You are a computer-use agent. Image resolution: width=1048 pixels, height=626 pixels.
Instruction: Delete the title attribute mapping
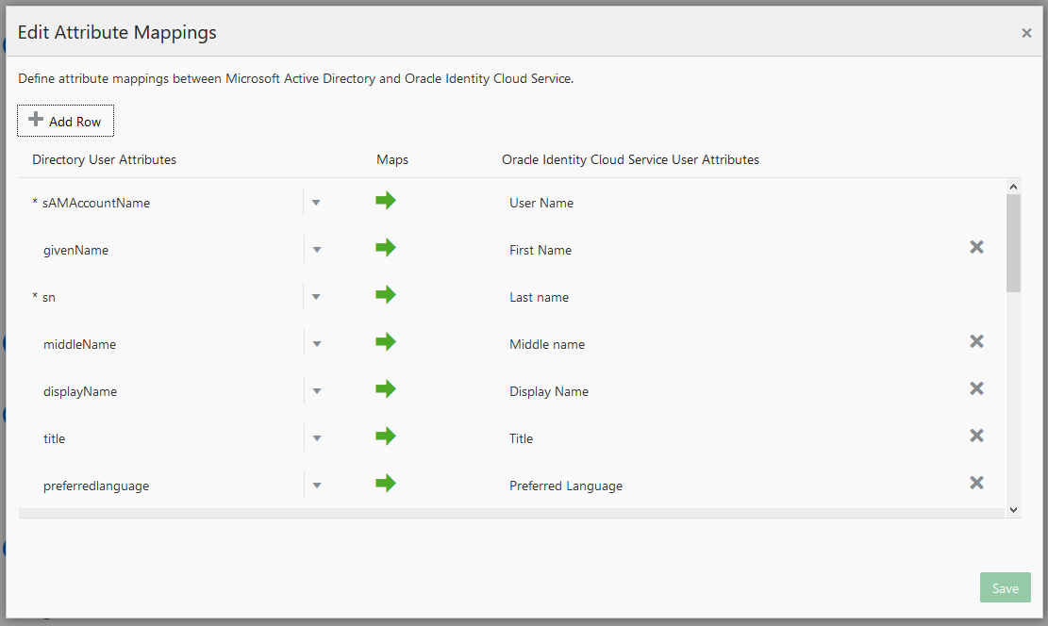[976, 436]
